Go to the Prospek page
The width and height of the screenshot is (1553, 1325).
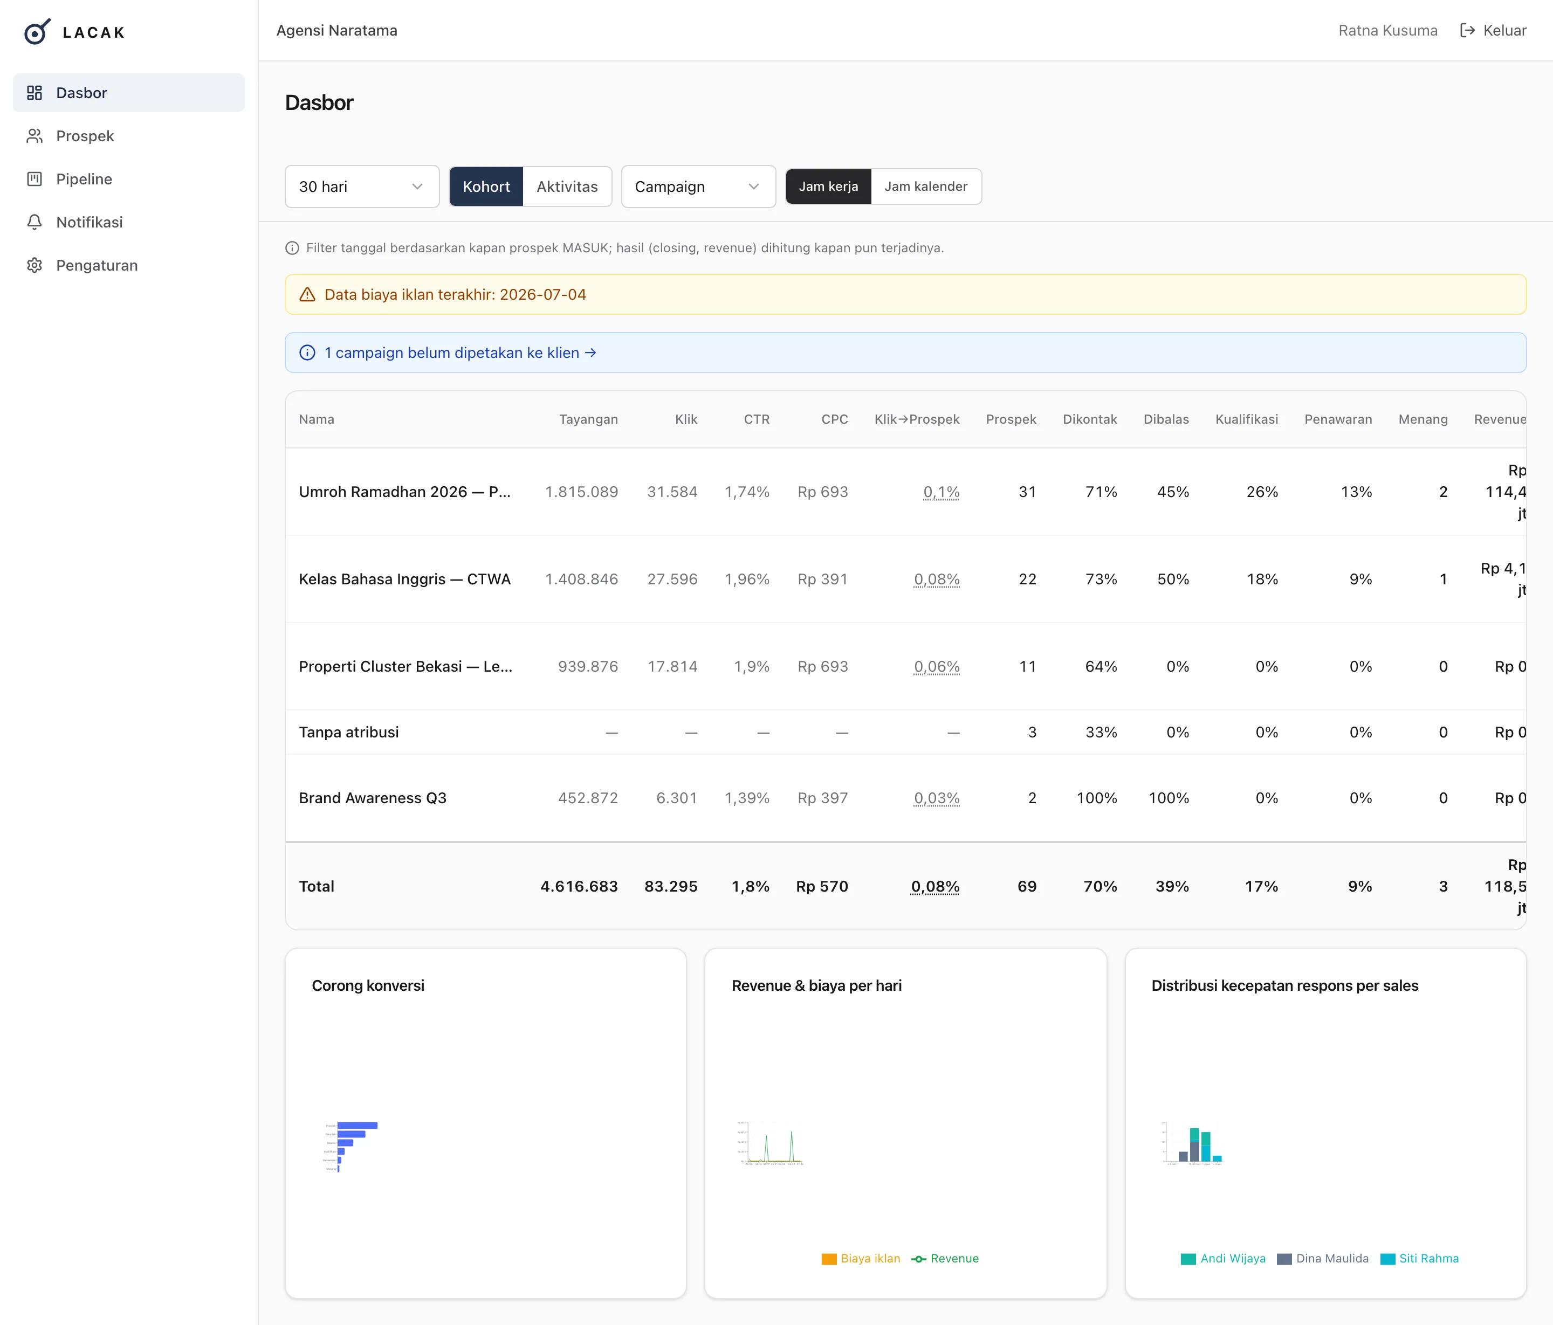[x=129, y=136]
